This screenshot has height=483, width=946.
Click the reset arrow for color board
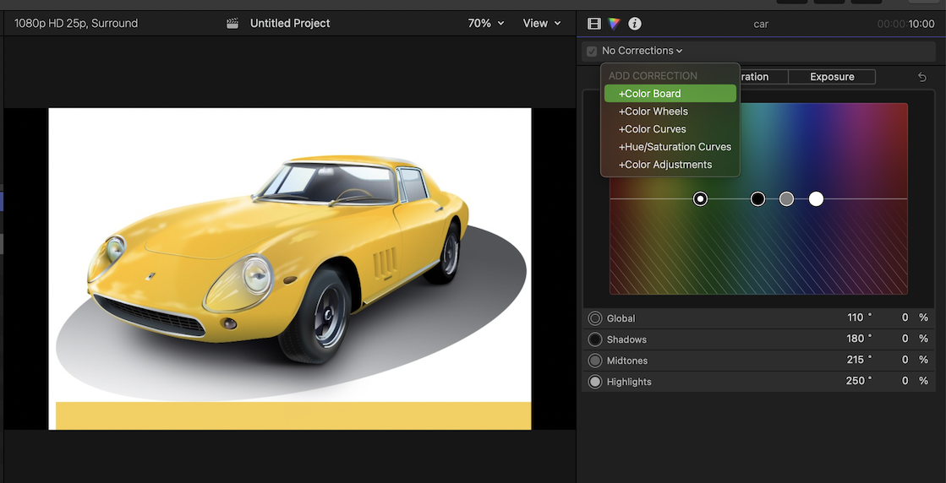(922, 77)
